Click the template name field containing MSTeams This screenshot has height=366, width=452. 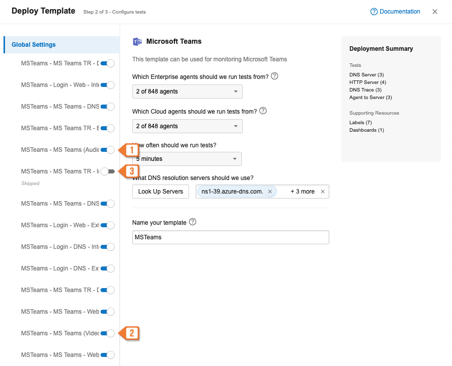230,237
